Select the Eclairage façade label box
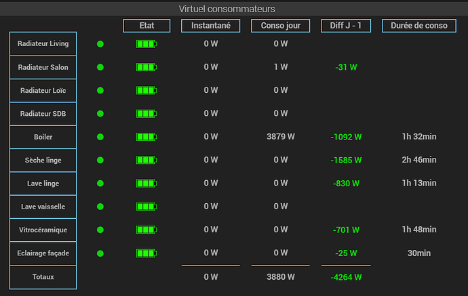Screen dimensions: 468x296 tap(43, 253)
